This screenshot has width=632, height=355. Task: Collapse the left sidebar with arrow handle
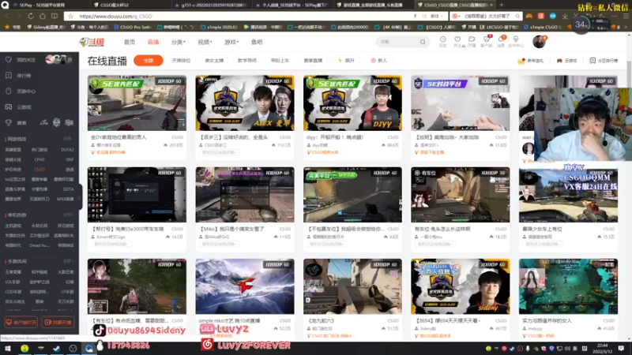(x=80, y=196)
